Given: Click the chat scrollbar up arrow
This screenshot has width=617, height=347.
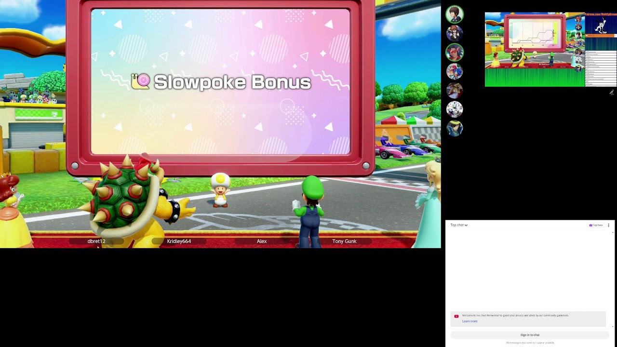Looking at the screenshot, I should tap(613, 232).
